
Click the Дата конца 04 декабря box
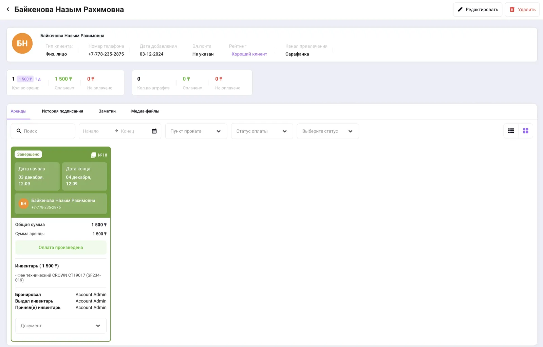pos(85,176)
